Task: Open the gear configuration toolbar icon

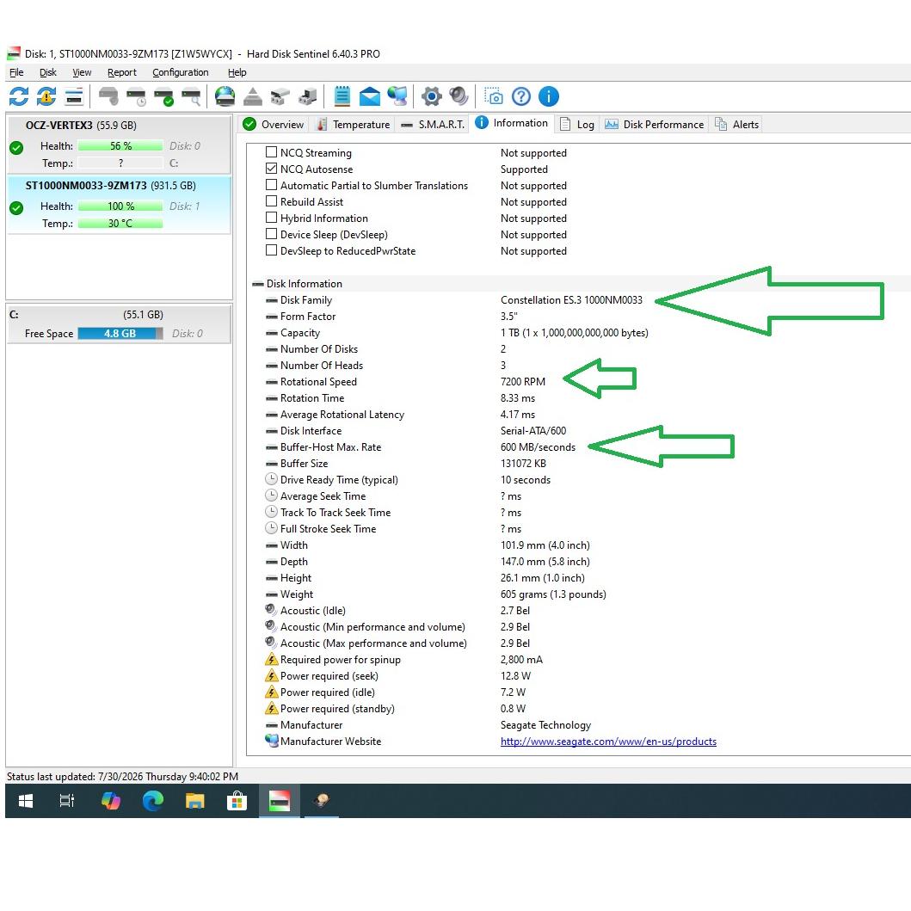Action: [x=431, y=96]
